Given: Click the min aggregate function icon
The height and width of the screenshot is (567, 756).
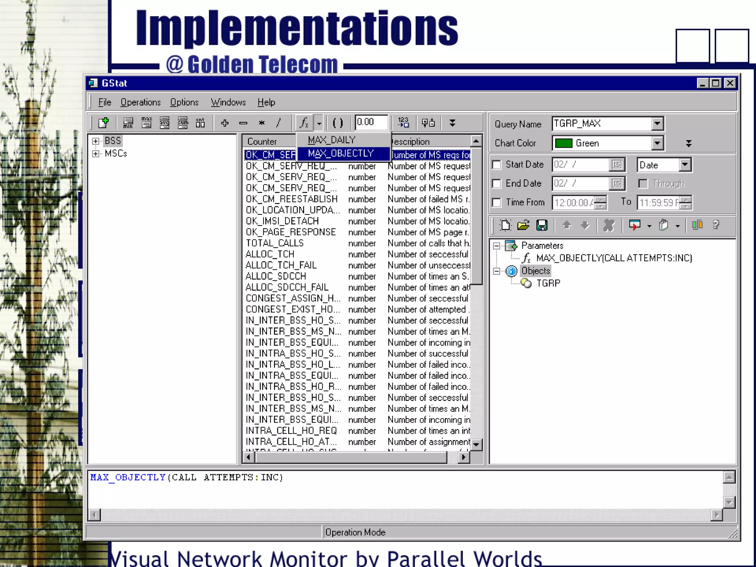Looking at the screenshot, I should point(128,123).
